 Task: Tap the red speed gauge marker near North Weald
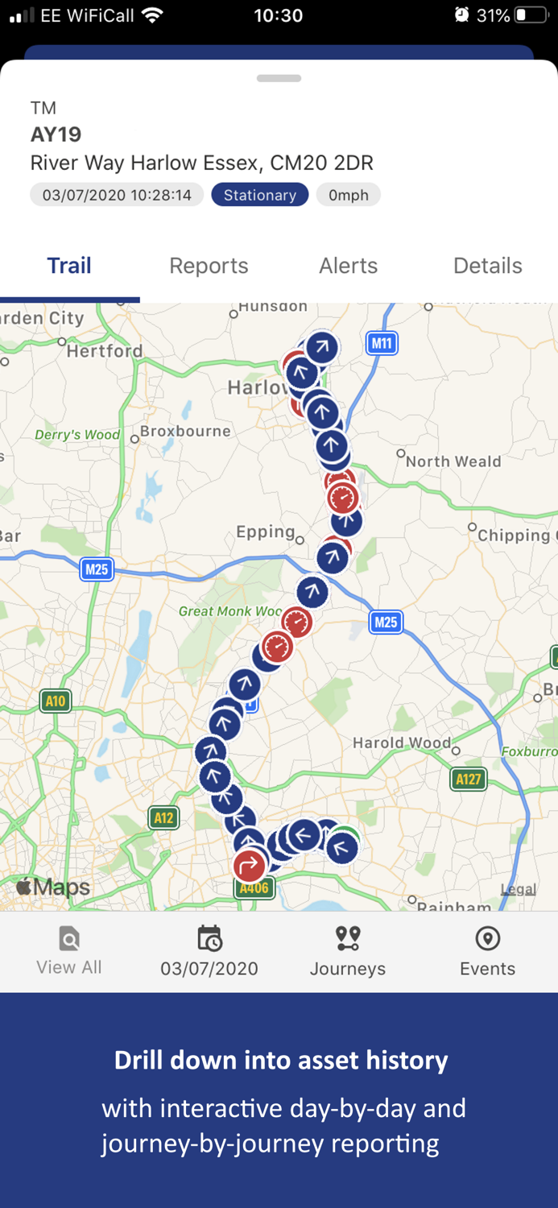click(343, 499)
